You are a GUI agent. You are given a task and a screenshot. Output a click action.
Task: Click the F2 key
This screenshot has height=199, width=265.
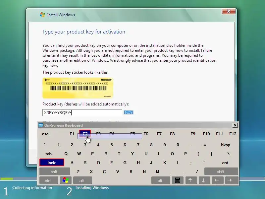[85, 134]
